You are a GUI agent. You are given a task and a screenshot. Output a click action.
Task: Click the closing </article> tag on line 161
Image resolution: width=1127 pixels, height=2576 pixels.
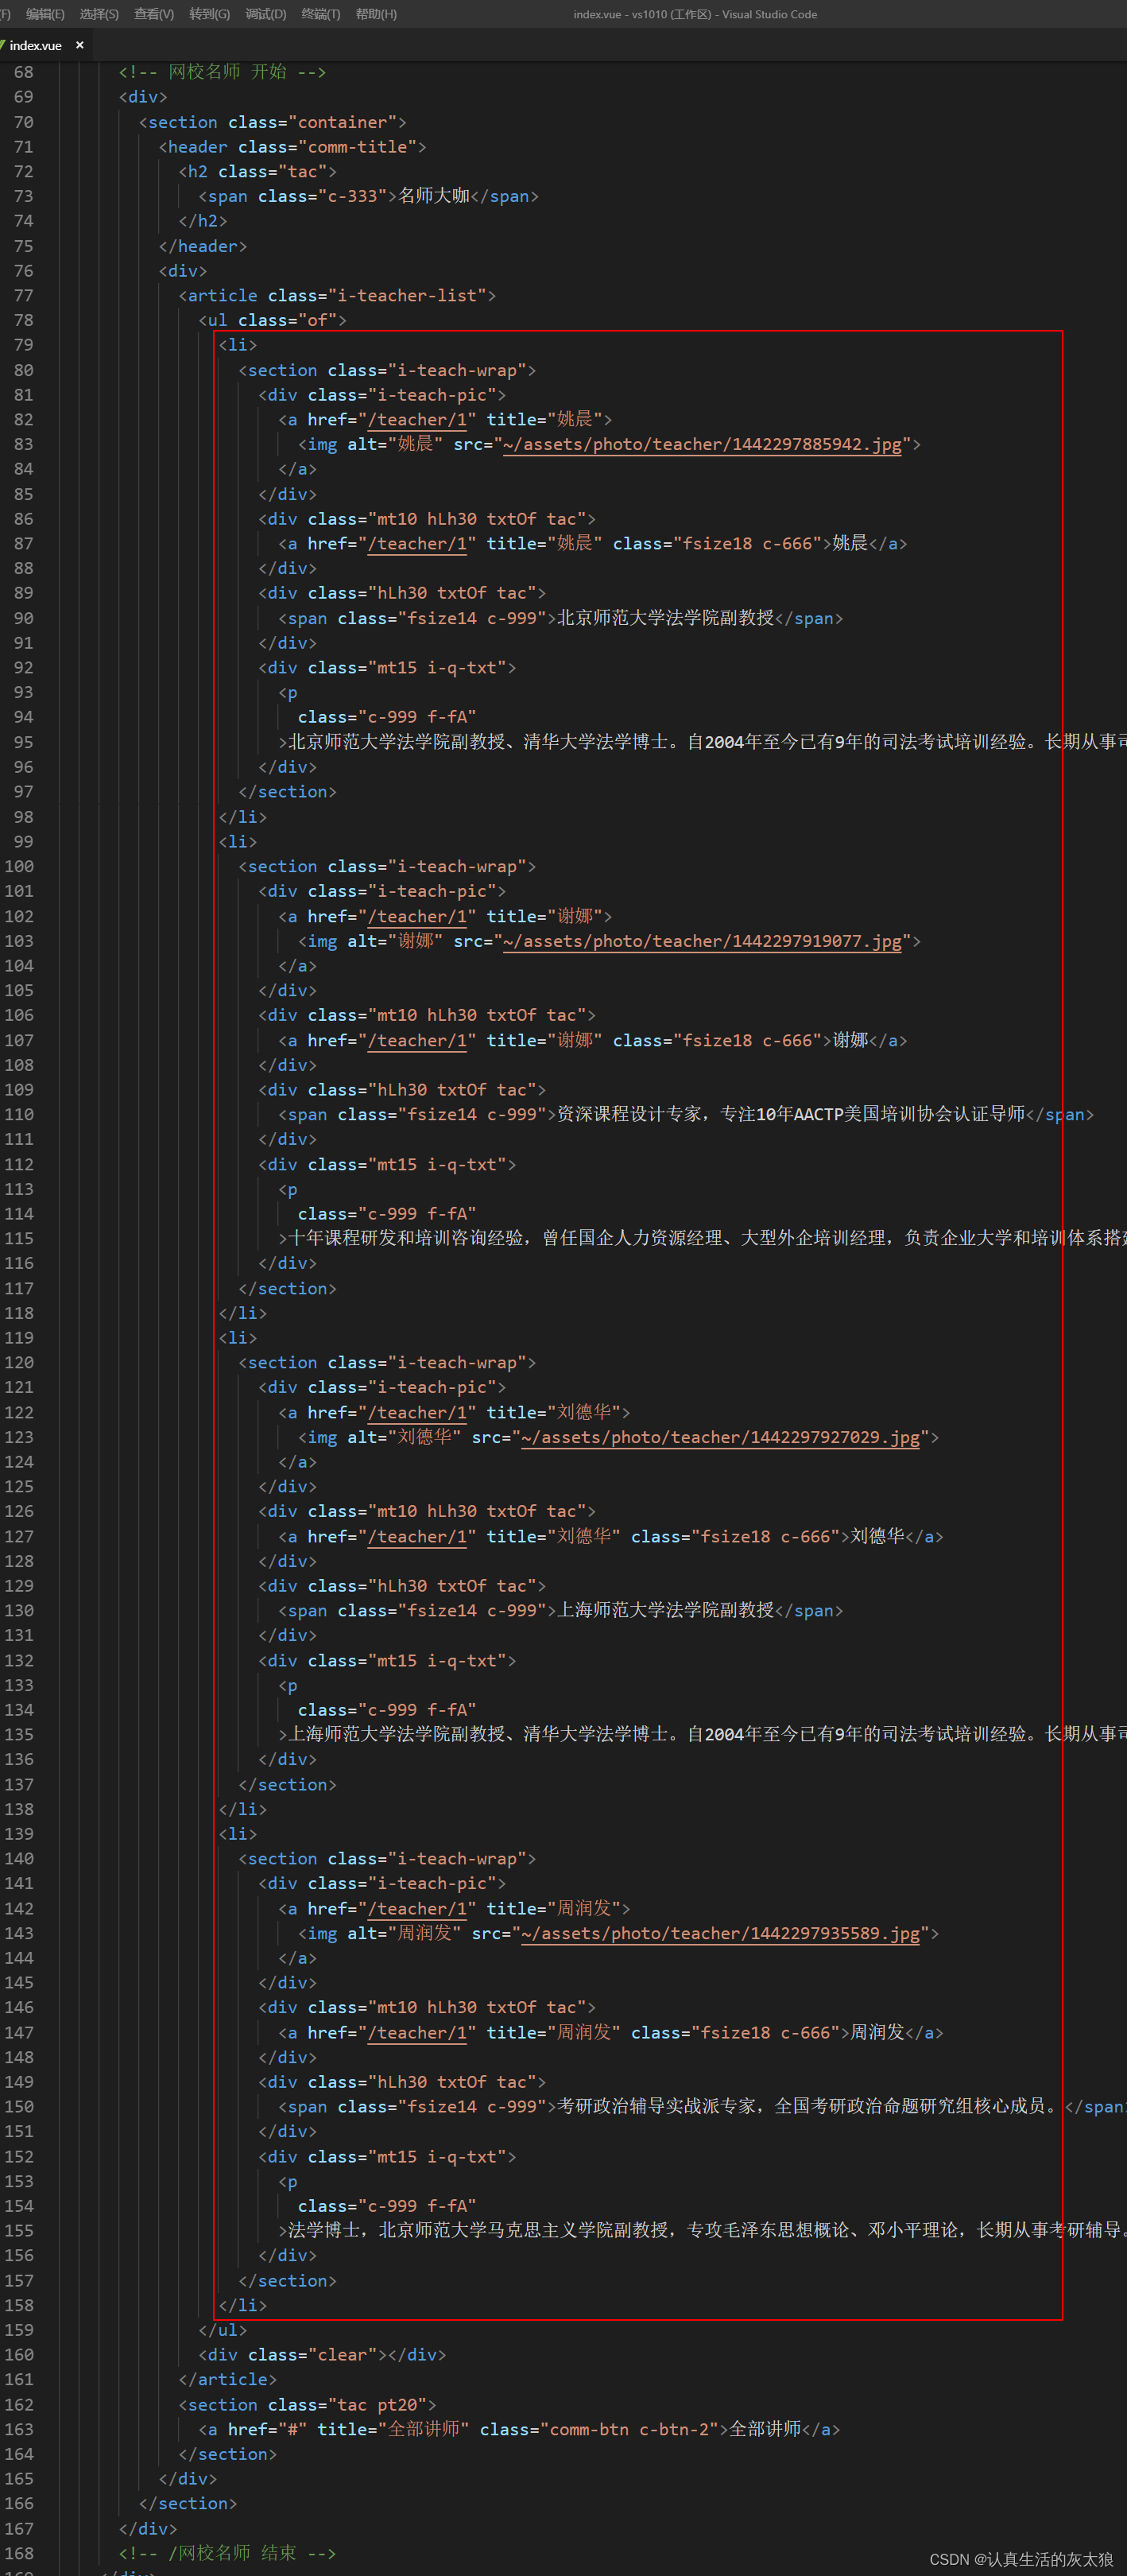click(227, 2380)
